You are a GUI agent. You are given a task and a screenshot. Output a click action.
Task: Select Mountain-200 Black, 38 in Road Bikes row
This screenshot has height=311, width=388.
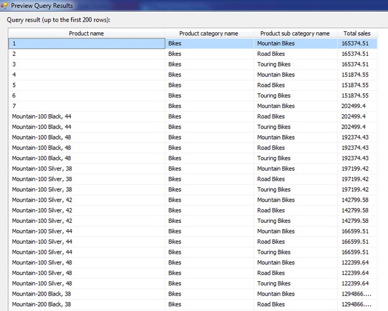point(86,304)
